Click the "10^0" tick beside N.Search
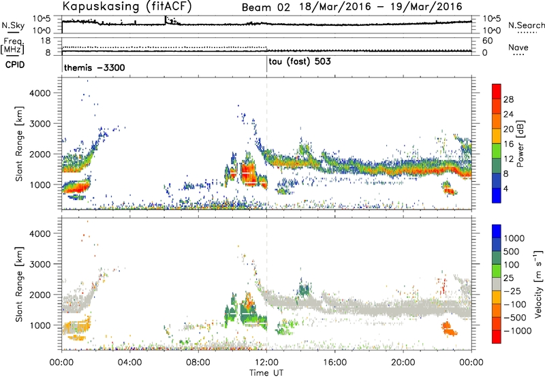545x377 pixels. click(492, 31)
